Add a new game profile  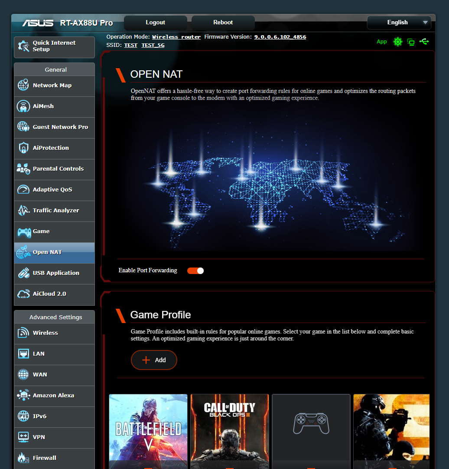154,360
